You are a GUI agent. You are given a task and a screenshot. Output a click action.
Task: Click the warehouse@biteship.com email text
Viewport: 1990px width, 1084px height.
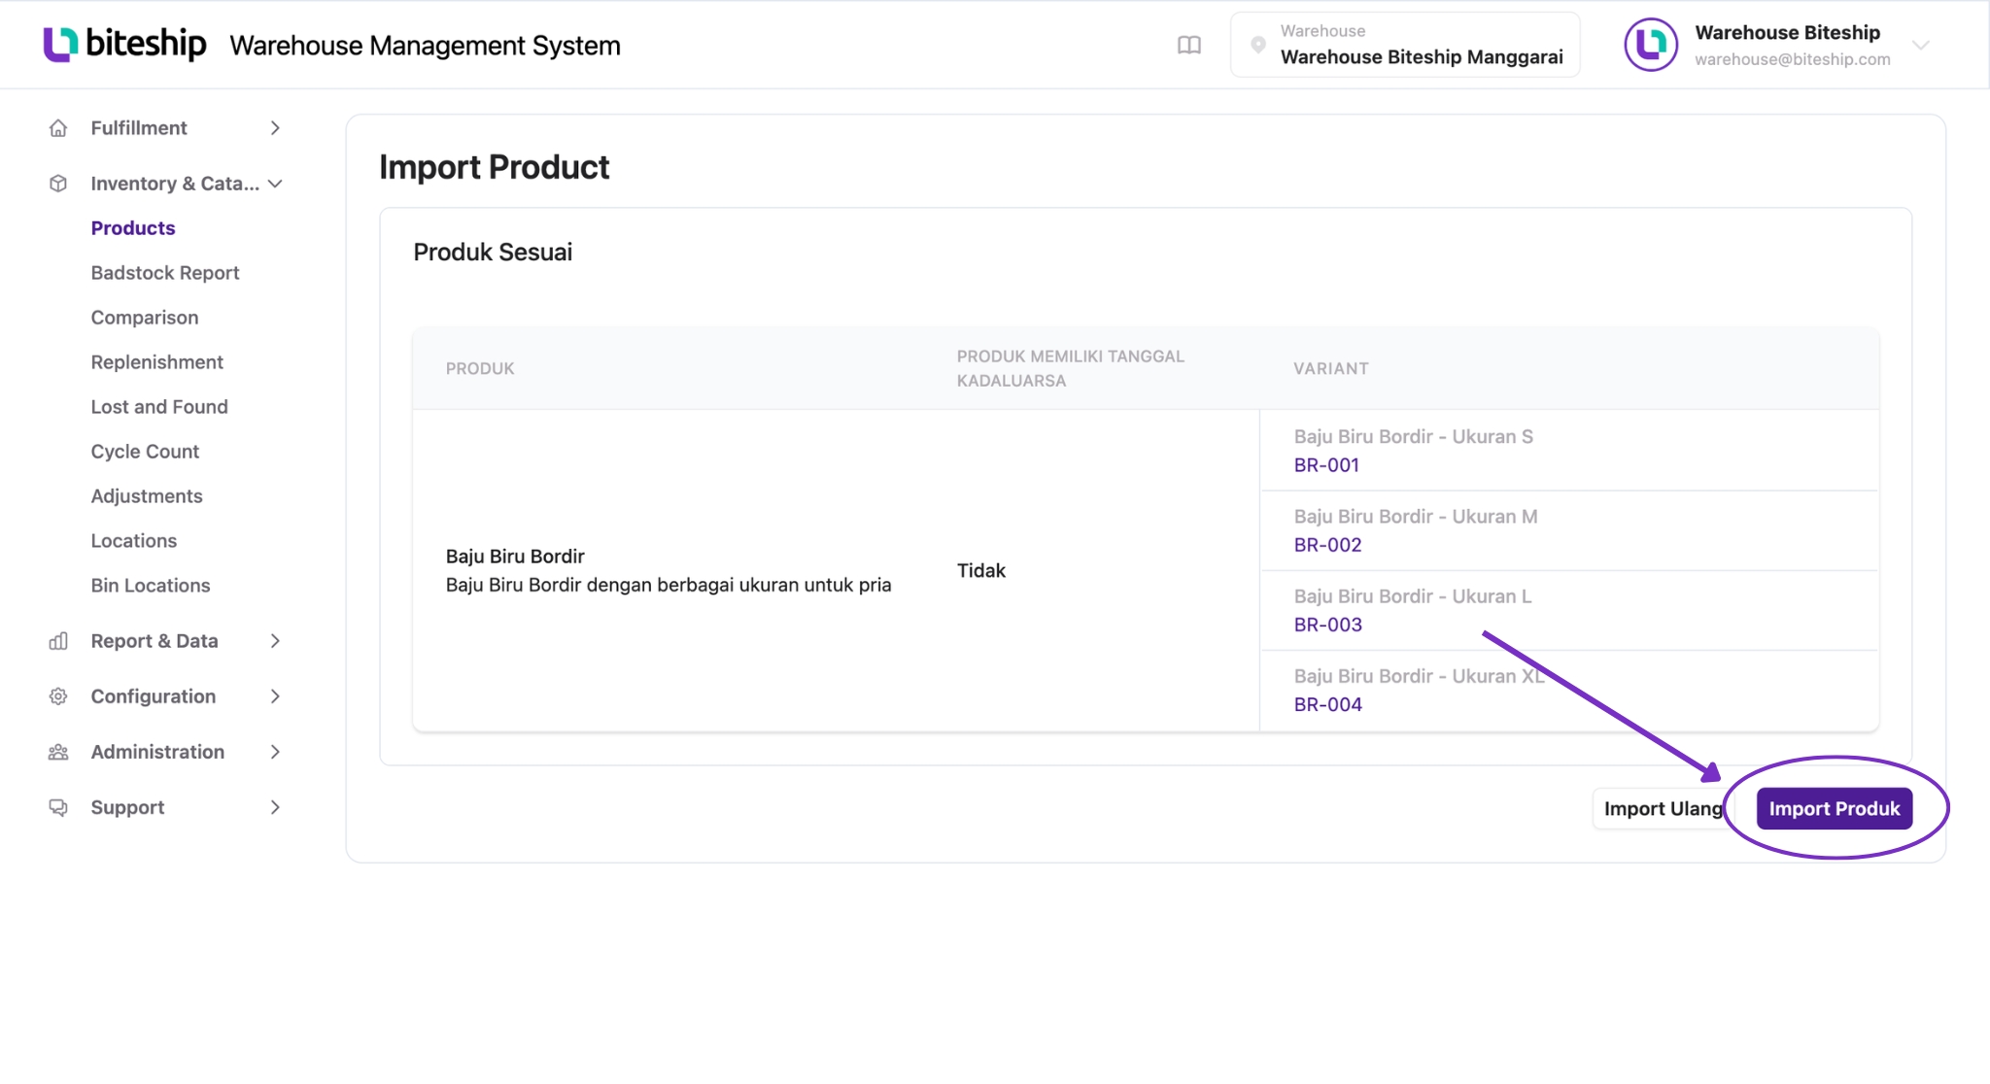coord(1792,59)
